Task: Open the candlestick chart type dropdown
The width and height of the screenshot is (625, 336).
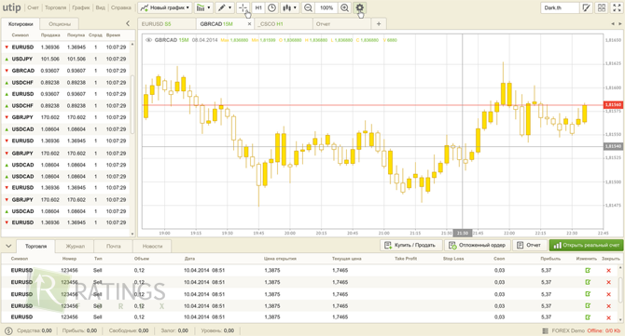Action: pos(289,7)
